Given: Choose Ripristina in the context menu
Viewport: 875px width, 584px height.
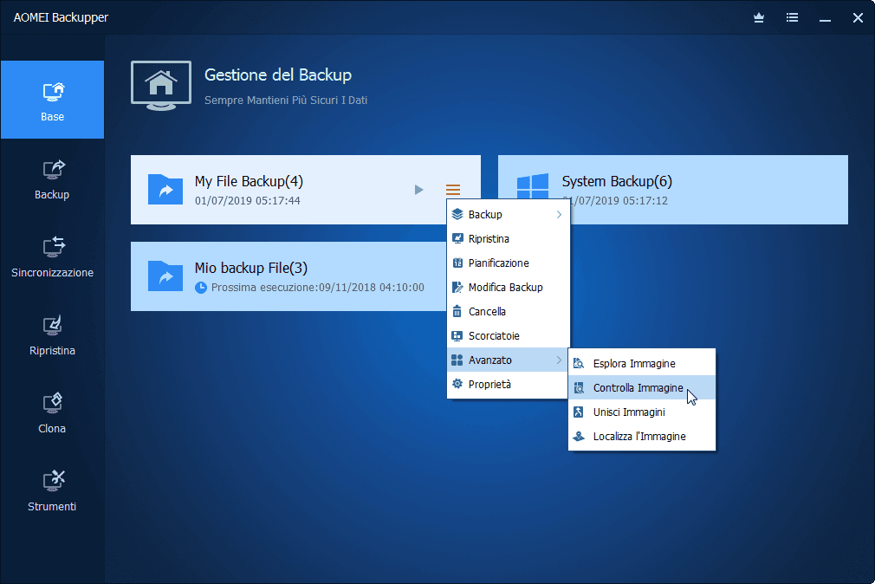Looking at the screenshot, I should point(509,239).
